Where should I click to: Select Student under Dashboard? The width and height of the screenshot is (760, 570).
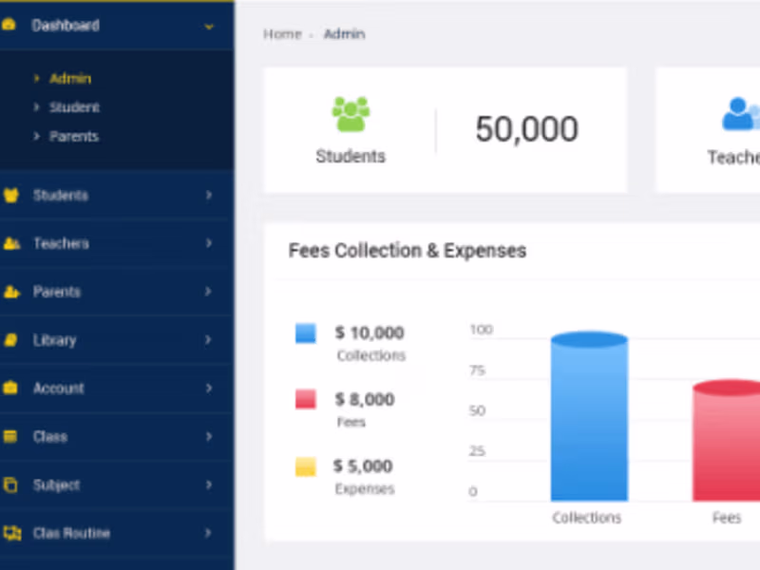coord(74,107)
